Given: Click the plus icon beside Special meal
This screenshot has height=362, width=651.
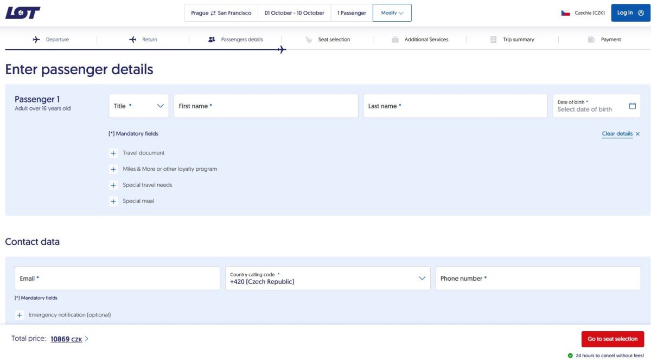Looking at the screenshot, I should [x=113, y=201].
